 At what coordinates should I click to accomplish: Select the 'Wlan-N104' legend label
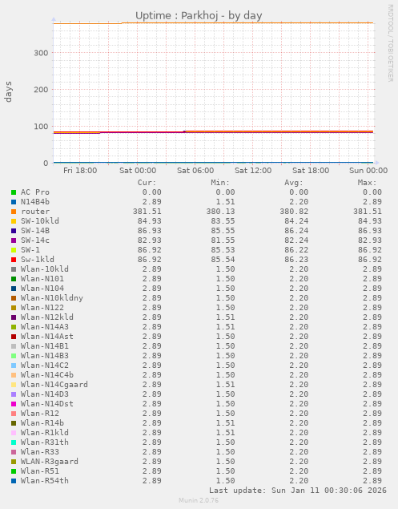coord(42,289)
